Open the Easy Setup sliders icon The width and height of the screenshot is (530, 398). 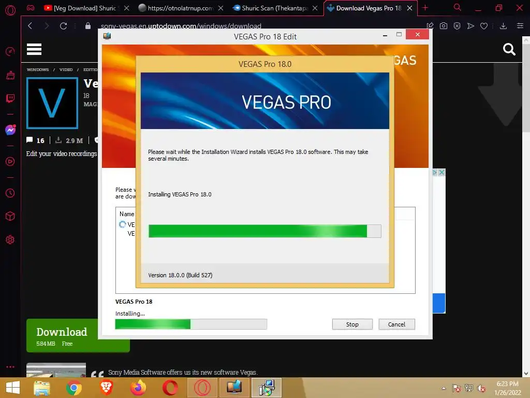[x=520, y=26]
